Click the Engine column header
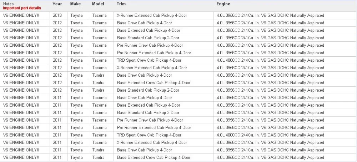This screenshot has width=357, height=162. coord(223,4)
